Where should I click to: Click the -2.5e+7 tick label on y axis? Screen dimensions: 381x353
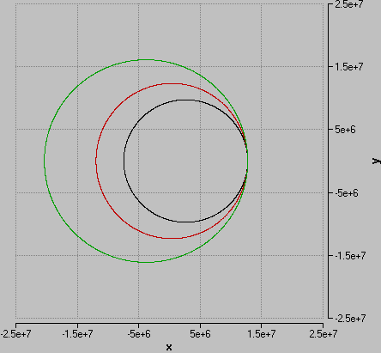click(350, 318)
